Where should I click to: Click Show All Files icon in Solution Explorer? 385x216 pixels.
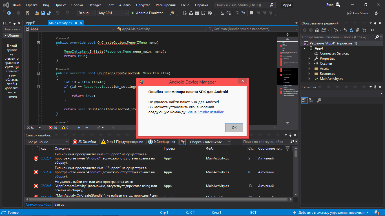364,30
